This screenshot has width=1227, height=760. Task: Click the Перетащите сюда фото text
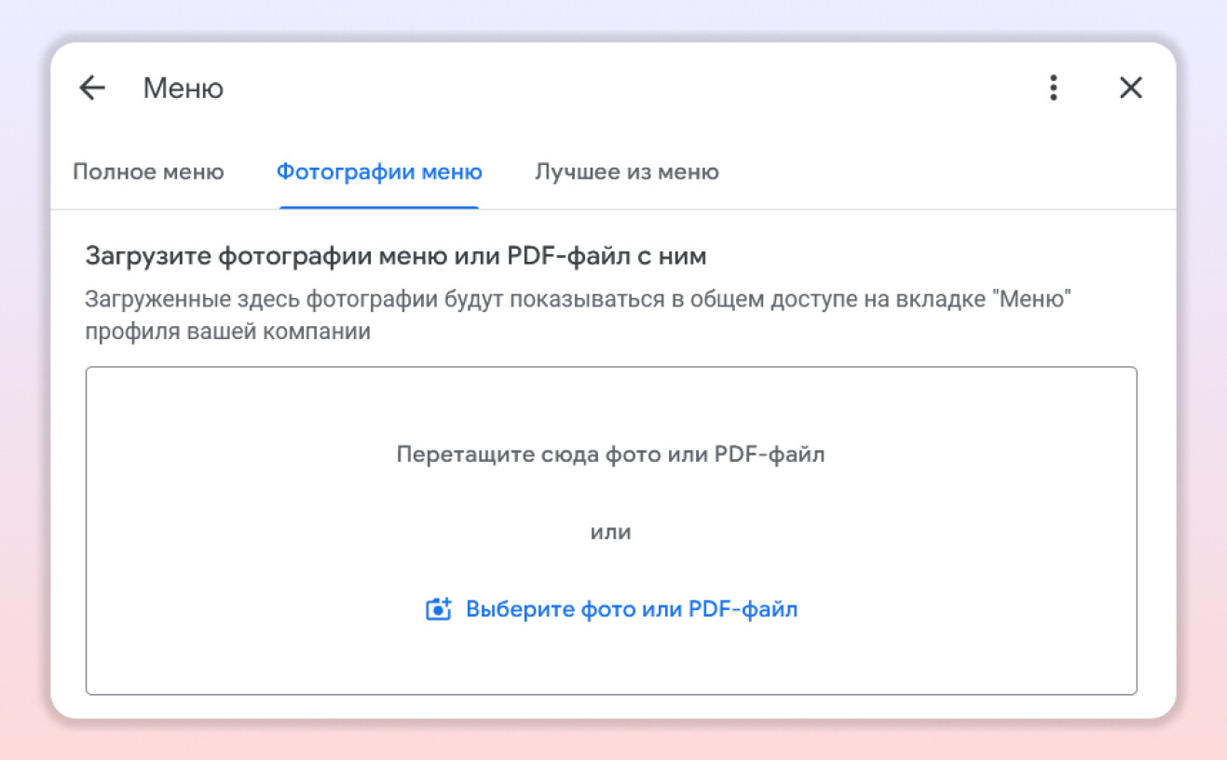pyautogui.click(x=610, y=455)
